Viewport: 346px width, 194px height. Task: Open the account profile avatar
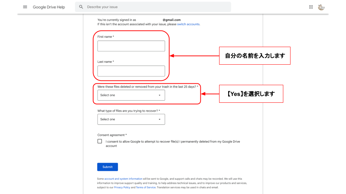click(321, 7)
